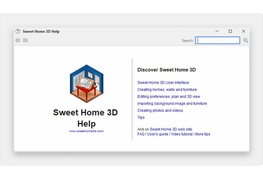Follow the Sweet Home 3D web site link
The image size is (263, 179).
coord(171,129)
